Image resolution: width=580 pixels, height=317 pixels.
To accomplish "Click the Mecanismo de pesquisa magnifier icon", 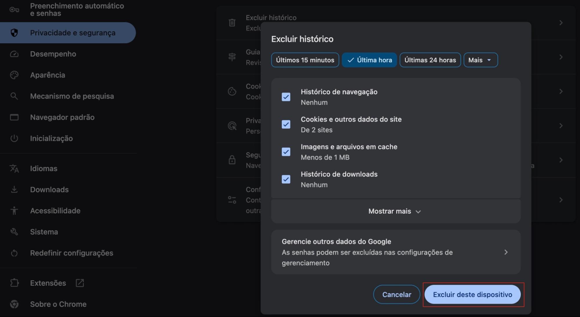I will tap(14, 96).
